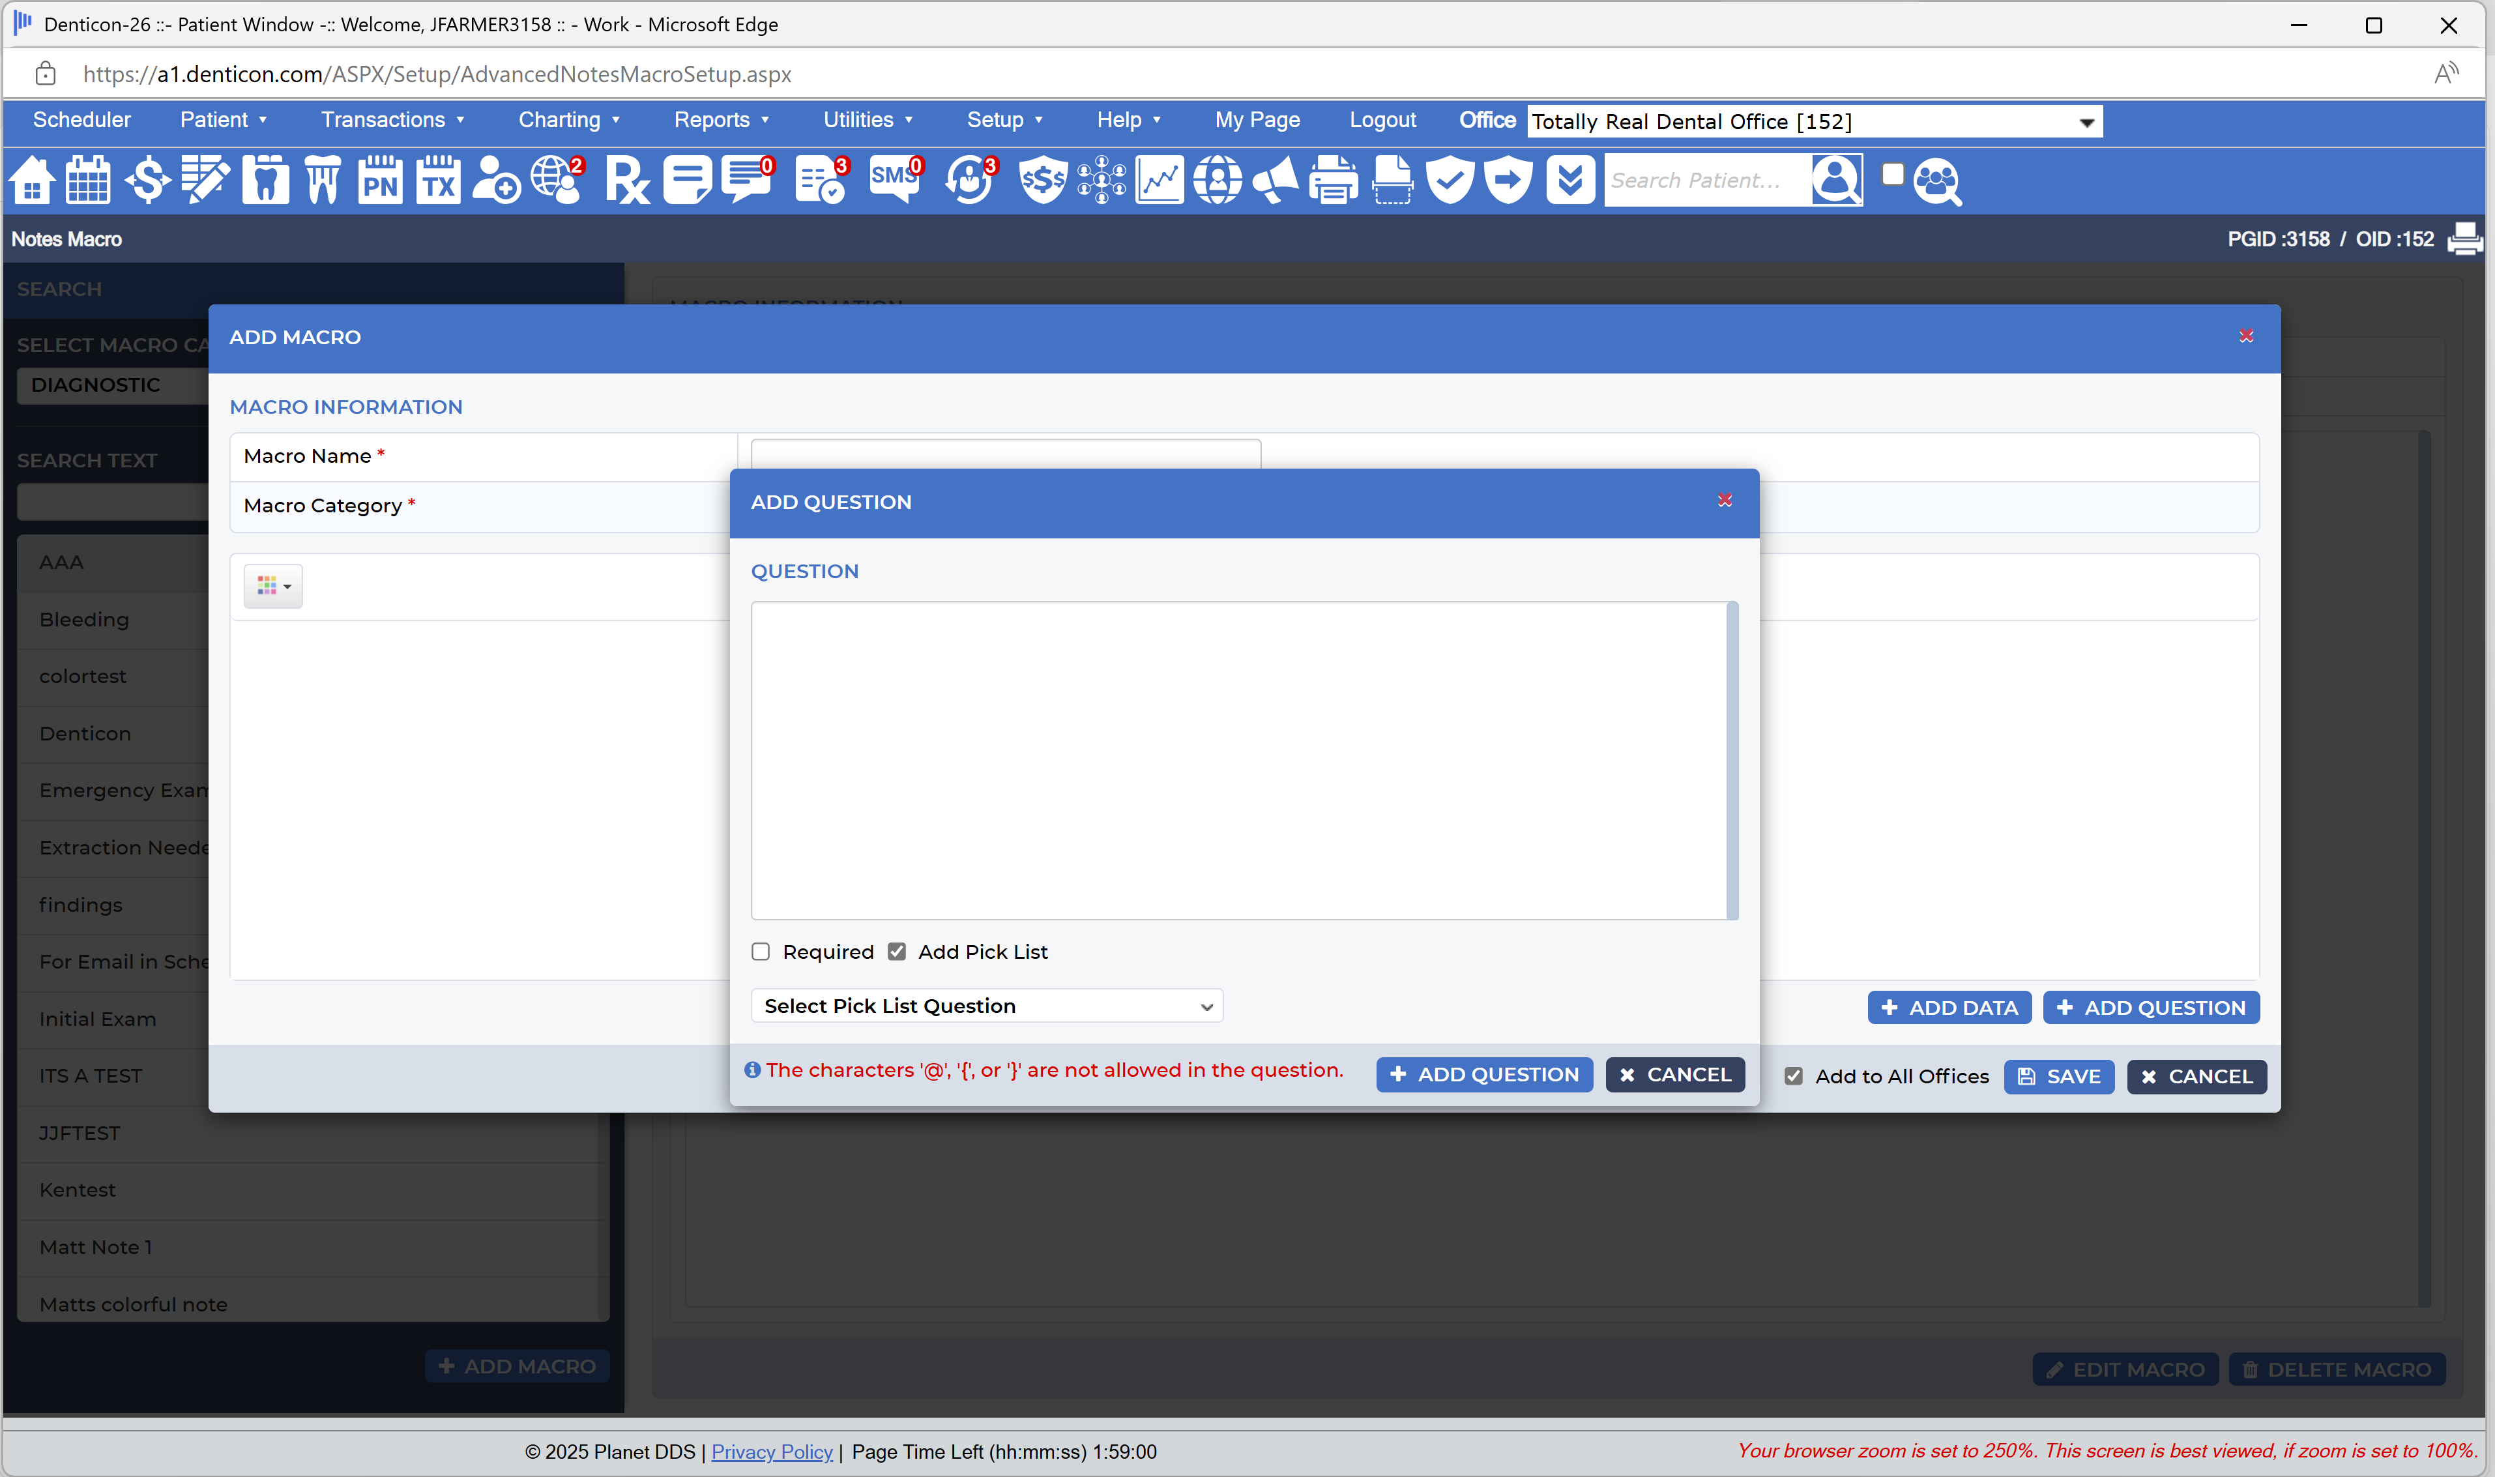Click CANCEL in Add Question dialog
Viewport: 2495px width, 1477px height.
(1675, 1074)
